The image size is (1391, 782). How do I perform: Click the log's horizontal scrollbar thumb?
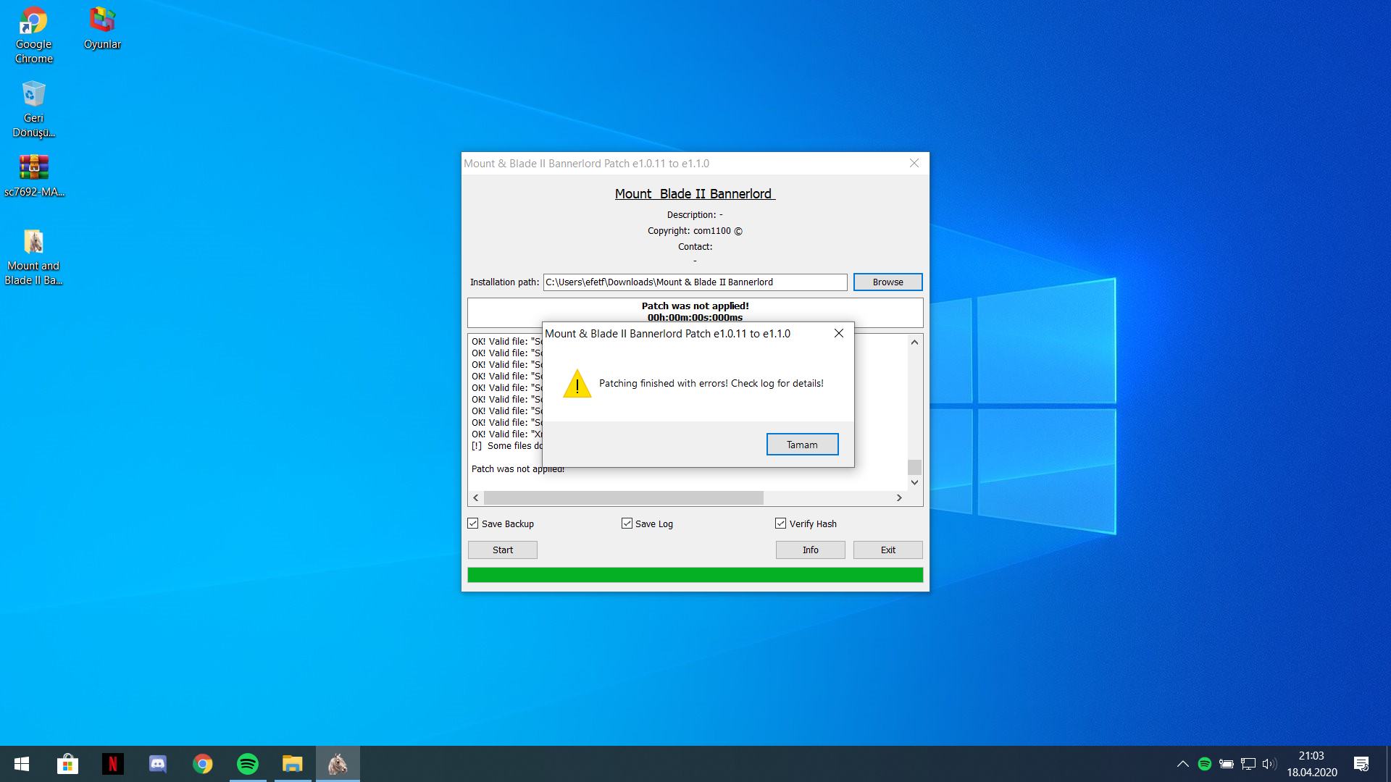click(624, 498)
